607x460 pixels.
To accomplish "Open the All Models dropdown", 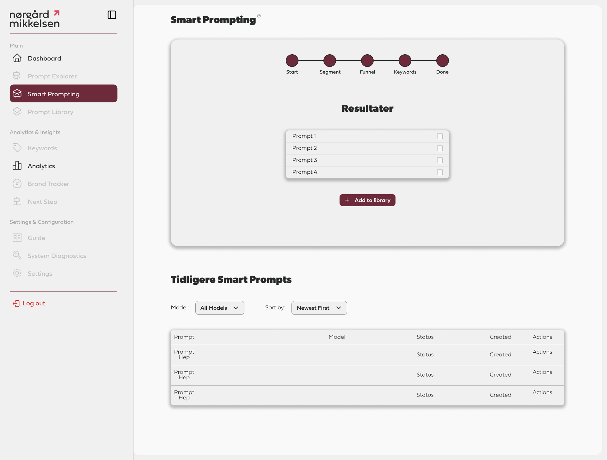I will click(220, 308).
